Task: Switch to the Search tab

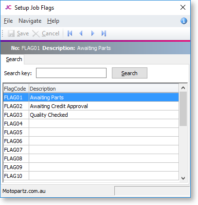Action: (14, 59)
